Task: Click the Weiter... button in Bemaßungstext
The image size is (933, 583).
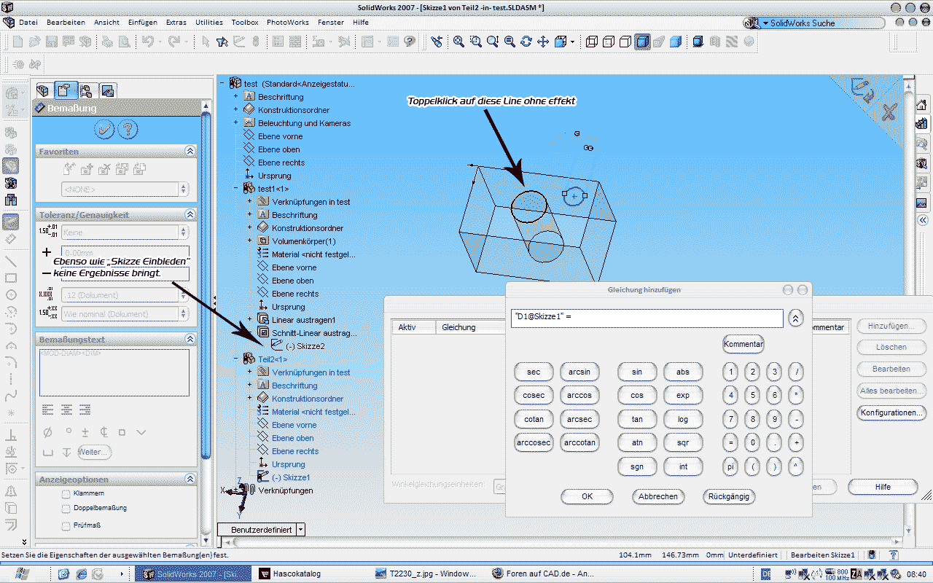Action: click(95, 453)
